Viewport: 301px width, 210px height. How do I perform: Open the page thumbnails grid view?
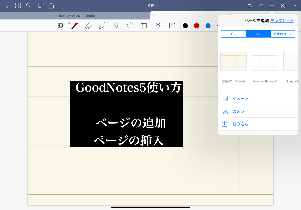(18, 6)
